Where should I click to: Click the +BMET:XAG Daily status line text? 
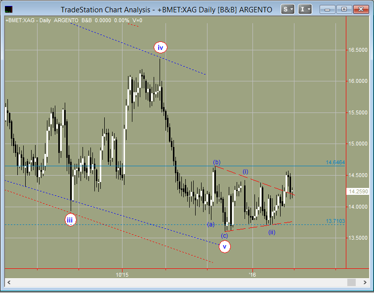pyautogui.click(x=74, y=21)
